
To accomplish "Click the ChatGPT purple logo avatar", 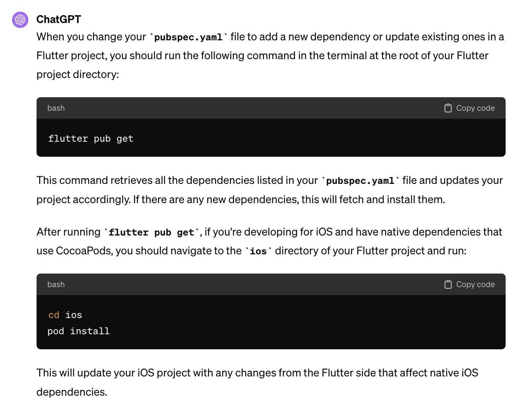I will (20, 20).
